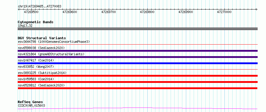This screenshot has height=112, width=266.
Task: Click the chr19:47269465..47270083 region label
Action: (39, 7)
